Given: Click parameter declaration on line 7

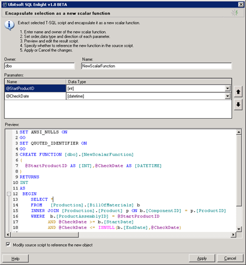Looking at the screenshot, I should (x=93, y=166).
